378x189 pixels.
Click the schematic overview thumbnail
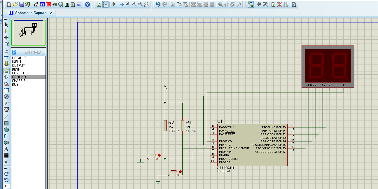coord(28,33)
